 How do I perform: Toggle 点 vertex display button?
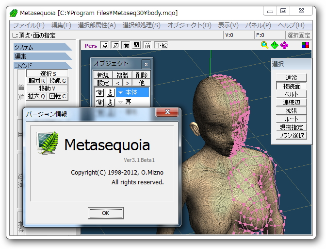(x=105, y=45)
